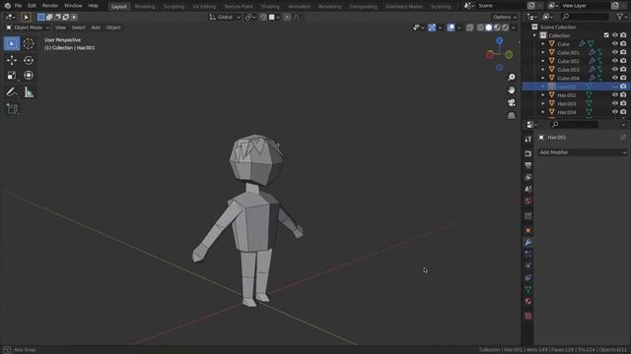Open the Scene properties tab
Image resolution: width=631 pixels, height=354 pixels.
[528, 189]
